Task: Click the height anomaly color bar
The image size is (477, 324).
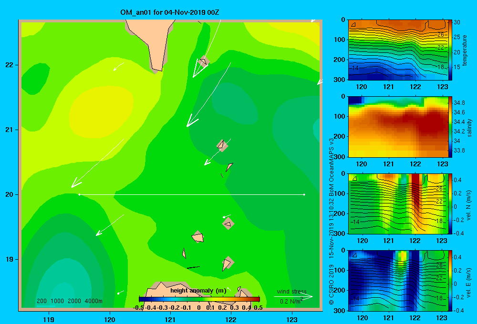Action: (199, 299)
